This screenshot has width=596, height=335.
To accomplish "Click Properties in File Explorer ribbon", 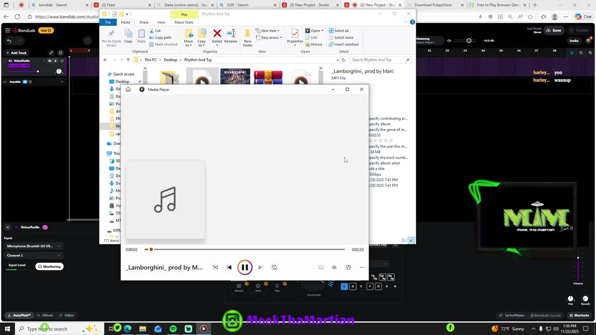I will 295,37.
